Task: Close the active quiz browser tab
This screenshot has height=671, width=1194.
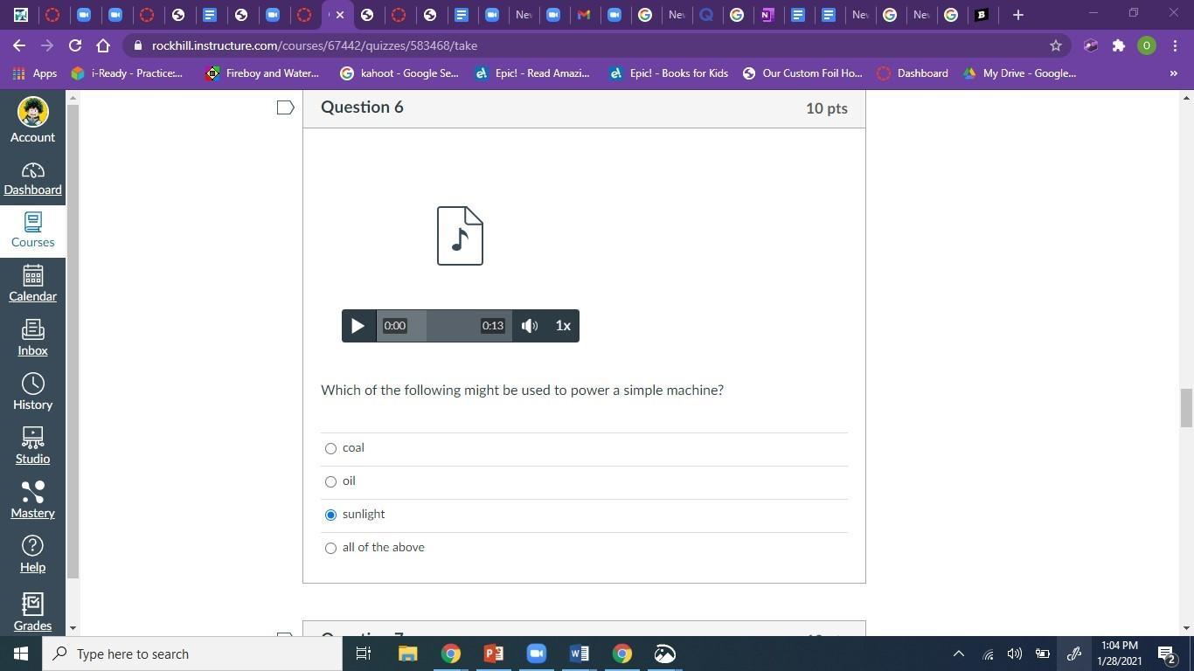Action: [x=340, y=15]
